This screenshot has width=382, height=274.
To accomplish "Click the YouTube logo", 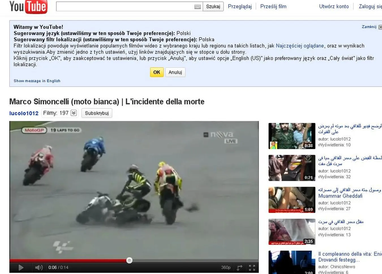I will (28, 7).
